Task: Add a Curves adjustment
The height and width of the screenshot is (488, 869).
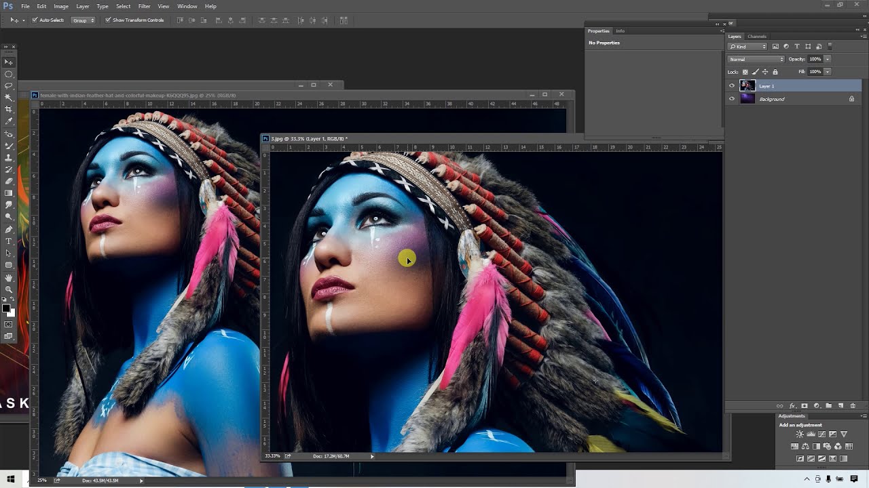Action: 821,434
